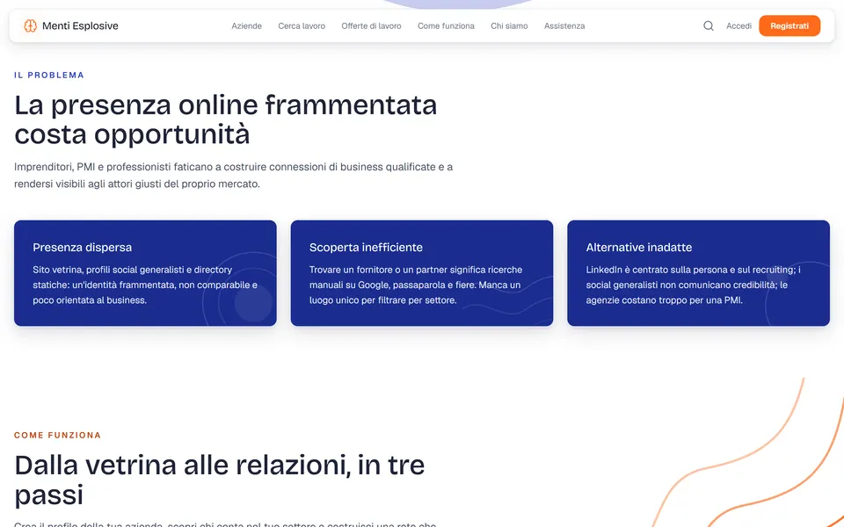Click heading Dalla vetrina alle relazioni

click(220, 480)
